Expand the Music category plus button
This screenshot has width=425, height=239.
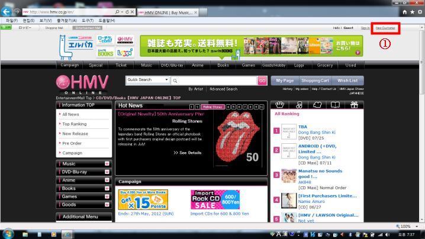tap(107, 163)
